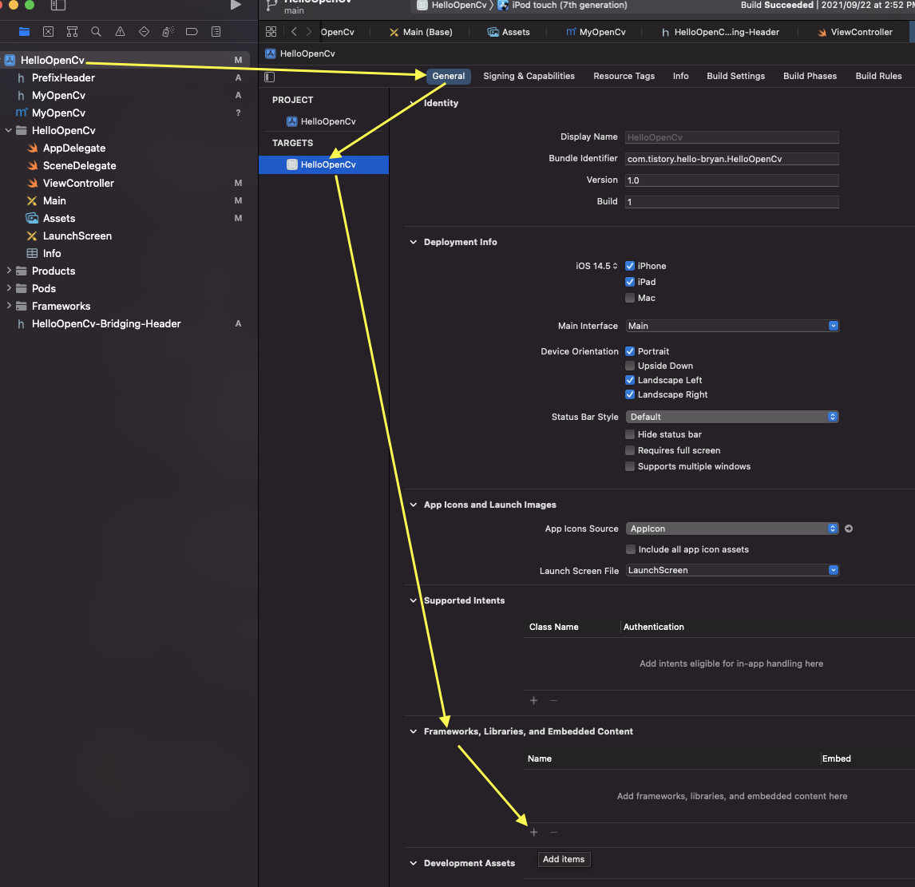Viewport: 915px width, 887px height.
Task: Change the iOS 14.5 deployment version
Action: [x=596, y=266]
